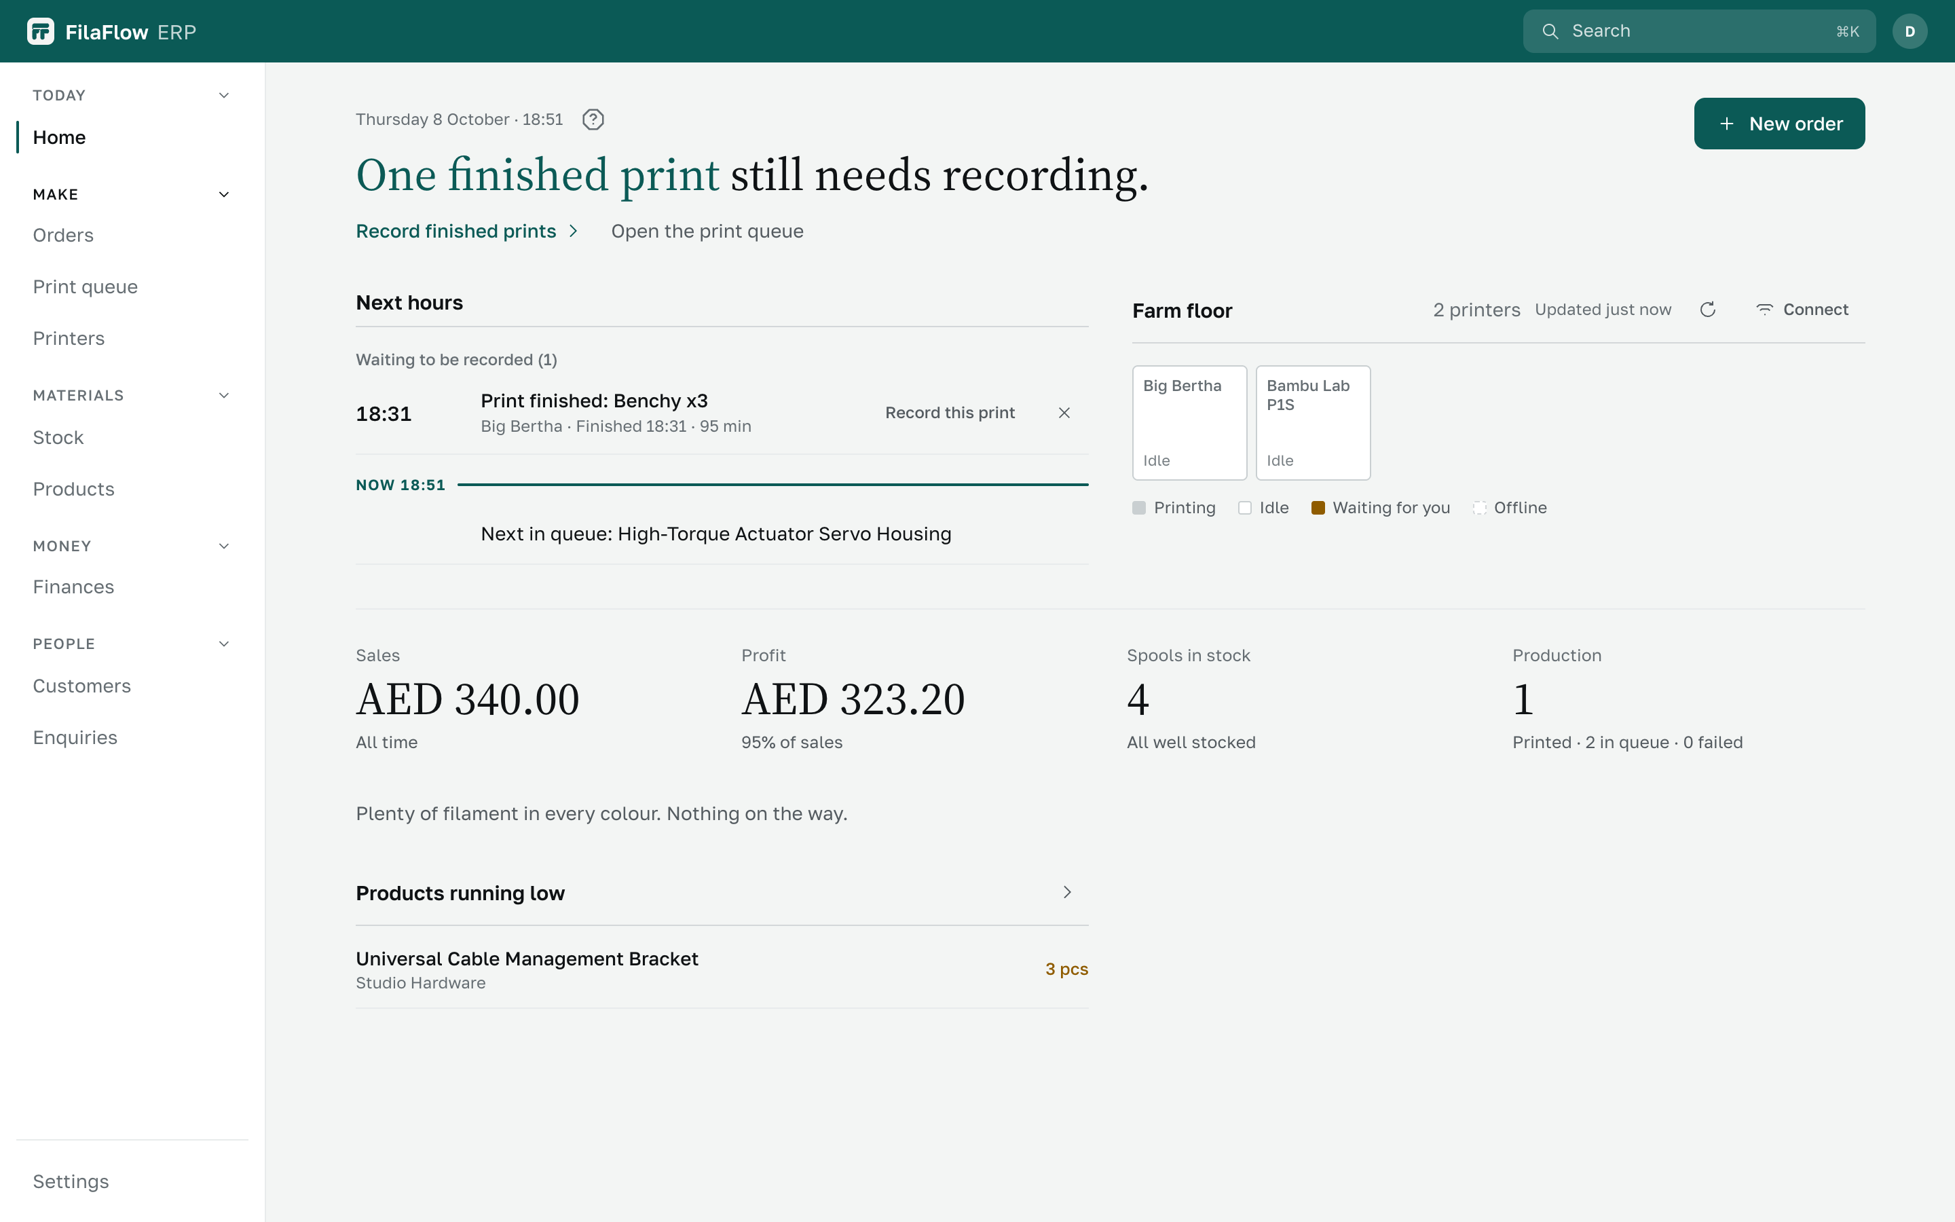The image size is (1955, 1222).
Task: Click Production value 1
Action: pos(1523,699)
